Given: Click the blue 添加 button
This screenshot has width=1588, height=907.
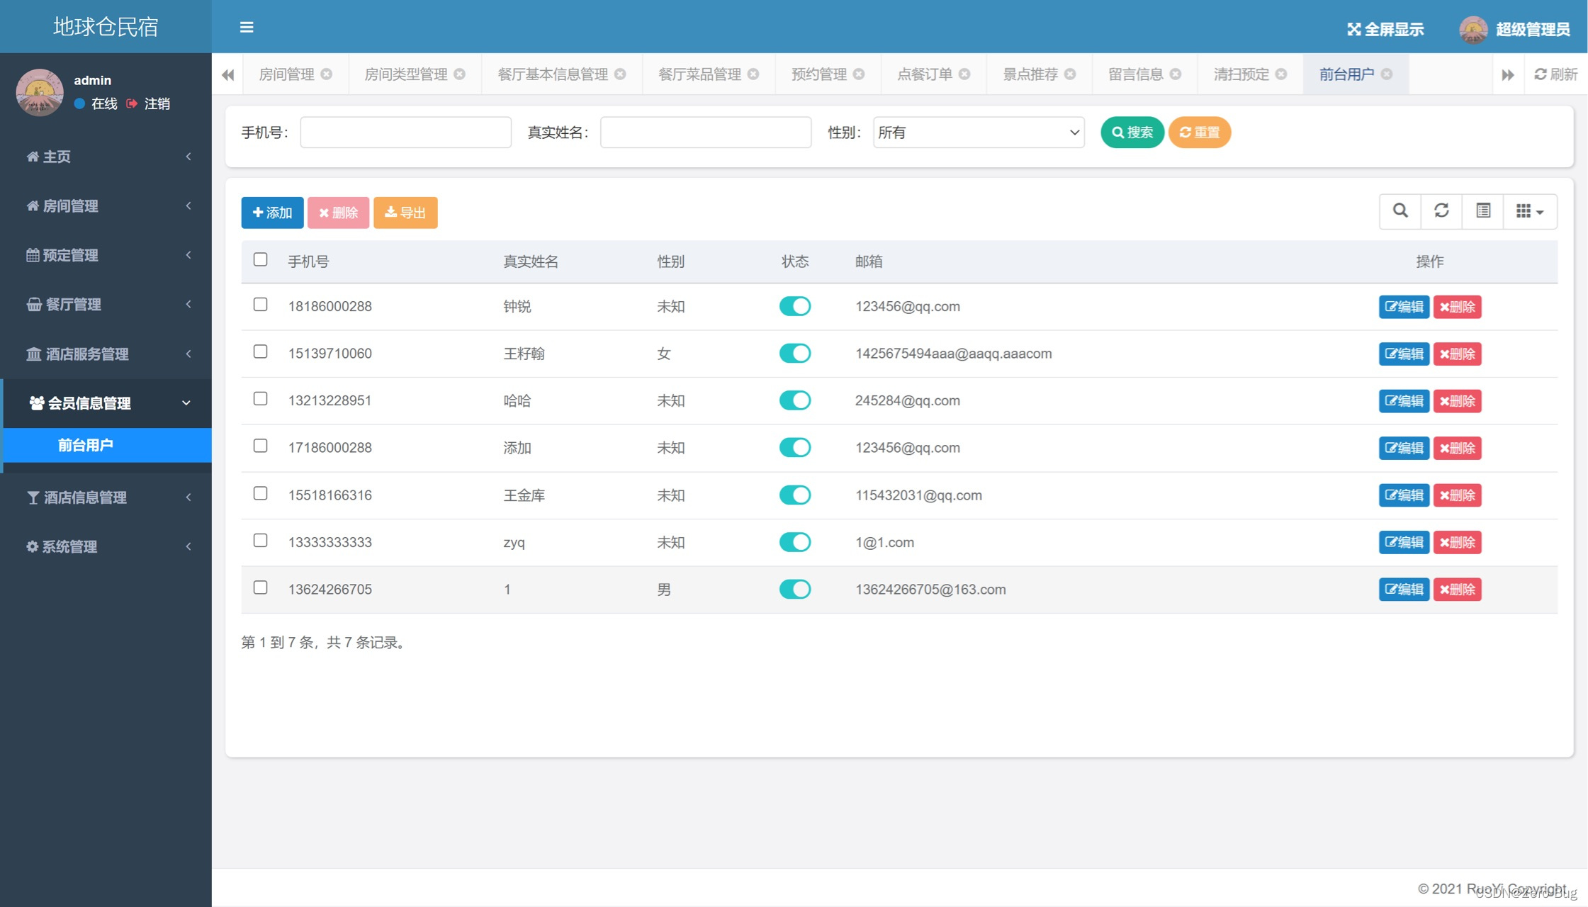Looking at the screenshot, I should [272, 213].
